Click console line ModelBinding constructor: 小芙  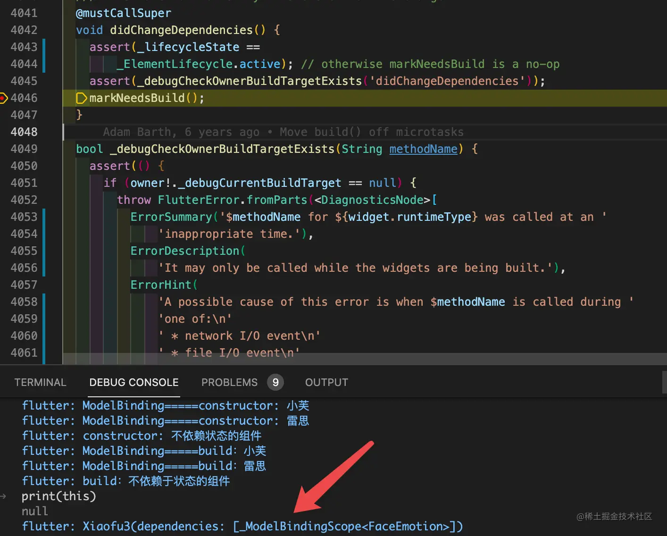tap(166, 406)
